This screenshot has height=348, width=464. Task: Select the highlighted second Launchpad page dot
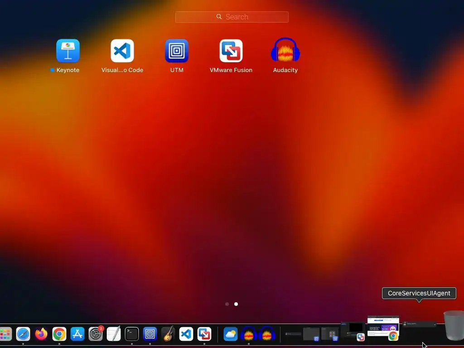[236, 304]
